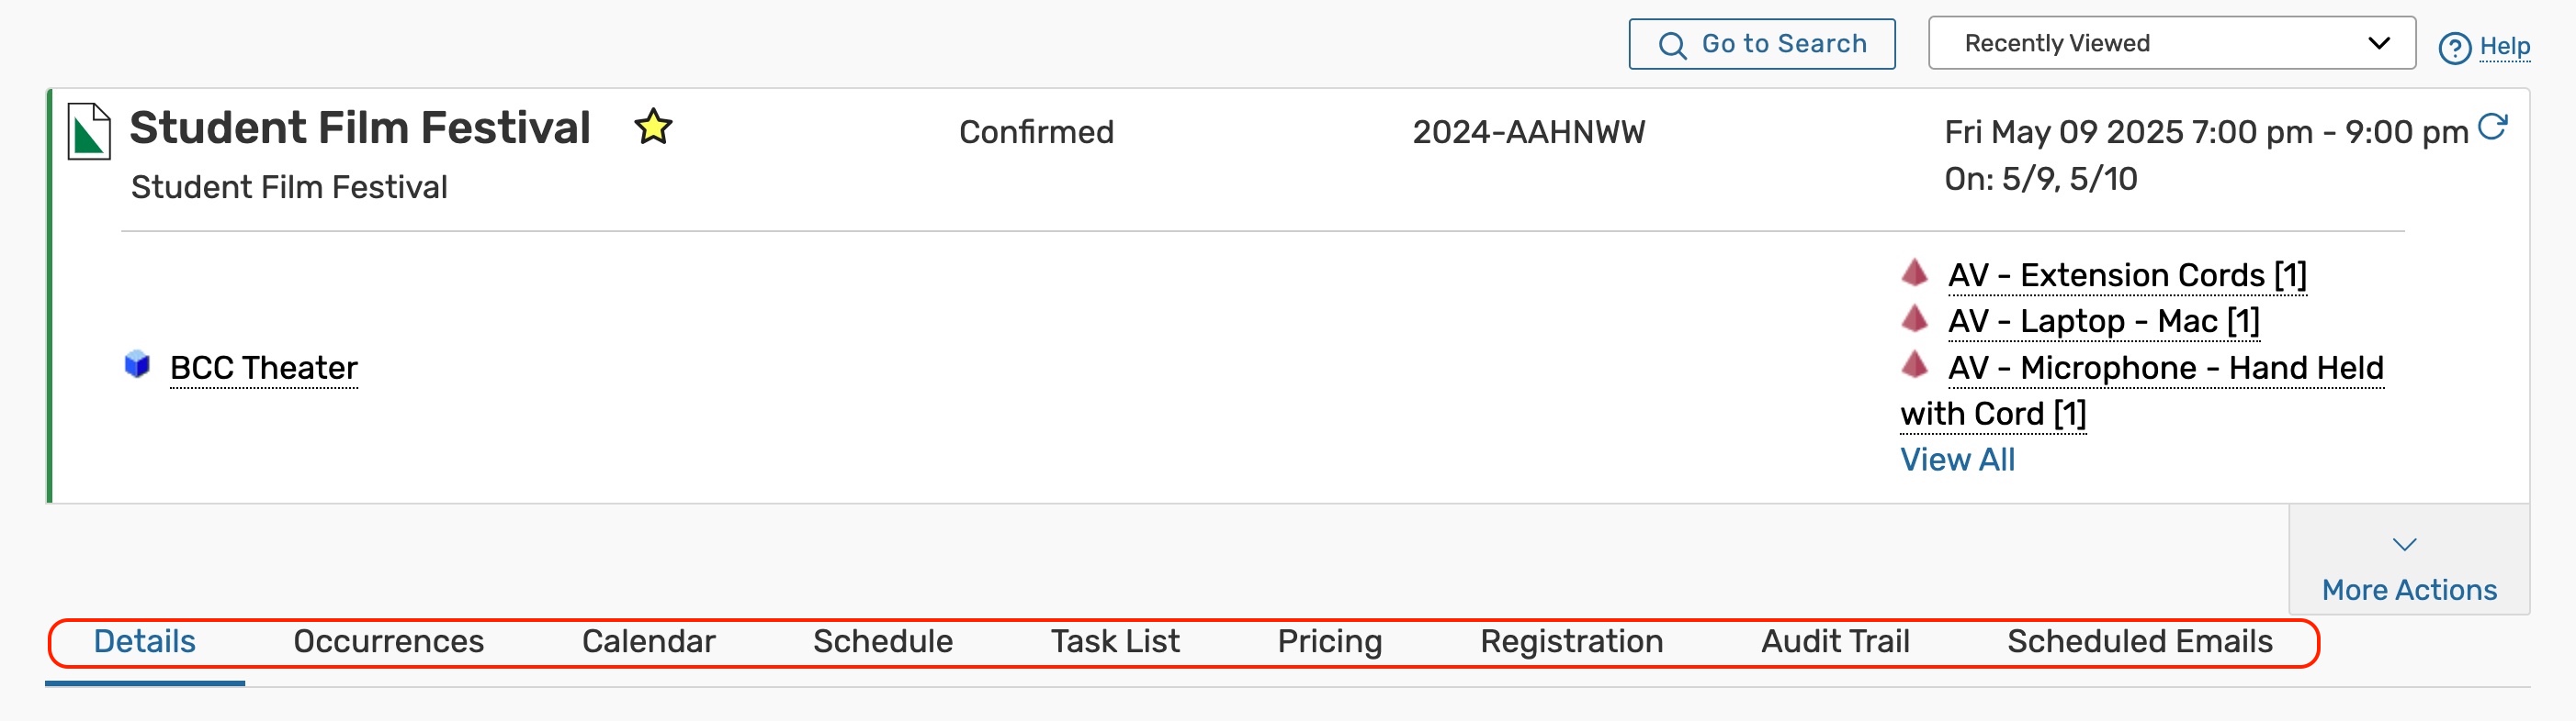Switch to the Occurrences tab

tap(388, 641)
